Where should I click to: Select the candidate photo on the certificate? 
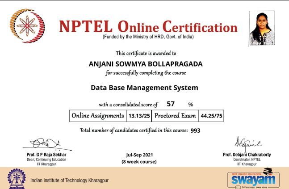[x=260, y=29]
